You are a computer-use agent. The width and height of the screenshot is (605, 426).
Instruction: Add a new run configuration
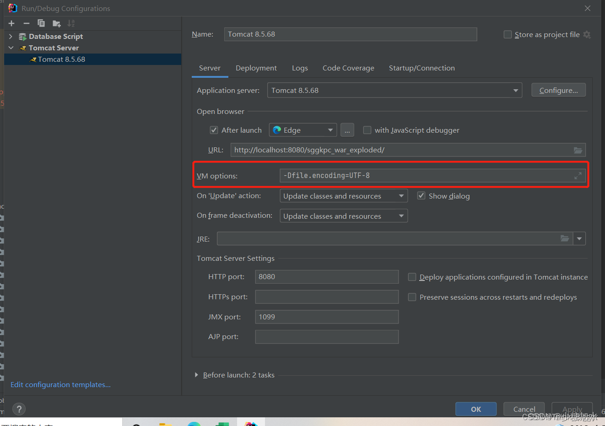[x=11, y=23]
